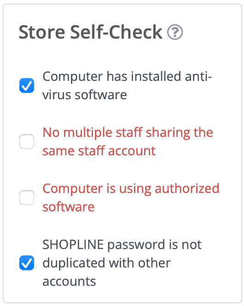
Task: Tick the empty box for same staff account
Action: pos(27,142)
